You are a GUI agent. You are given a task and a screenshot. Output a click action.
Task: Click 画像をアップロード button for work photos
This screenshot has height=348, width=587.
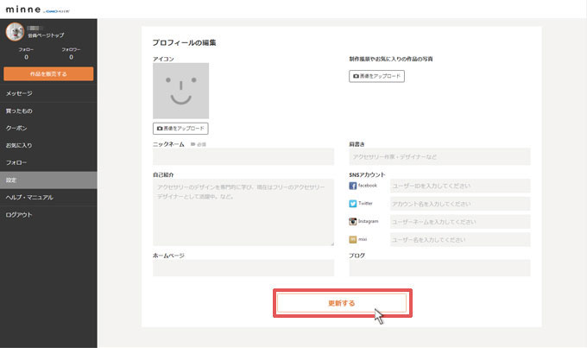pos(376,76)
